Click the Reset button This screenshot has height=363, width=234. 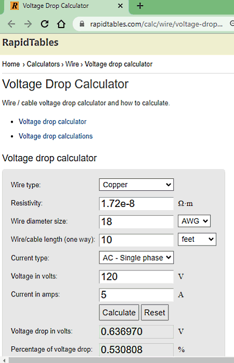coord(154,313)
